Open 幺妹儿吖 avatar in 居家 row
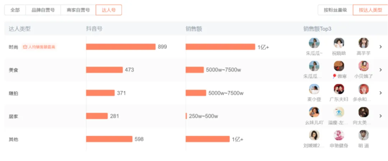This screenshot has width=388, height=161. coord(314,112)
